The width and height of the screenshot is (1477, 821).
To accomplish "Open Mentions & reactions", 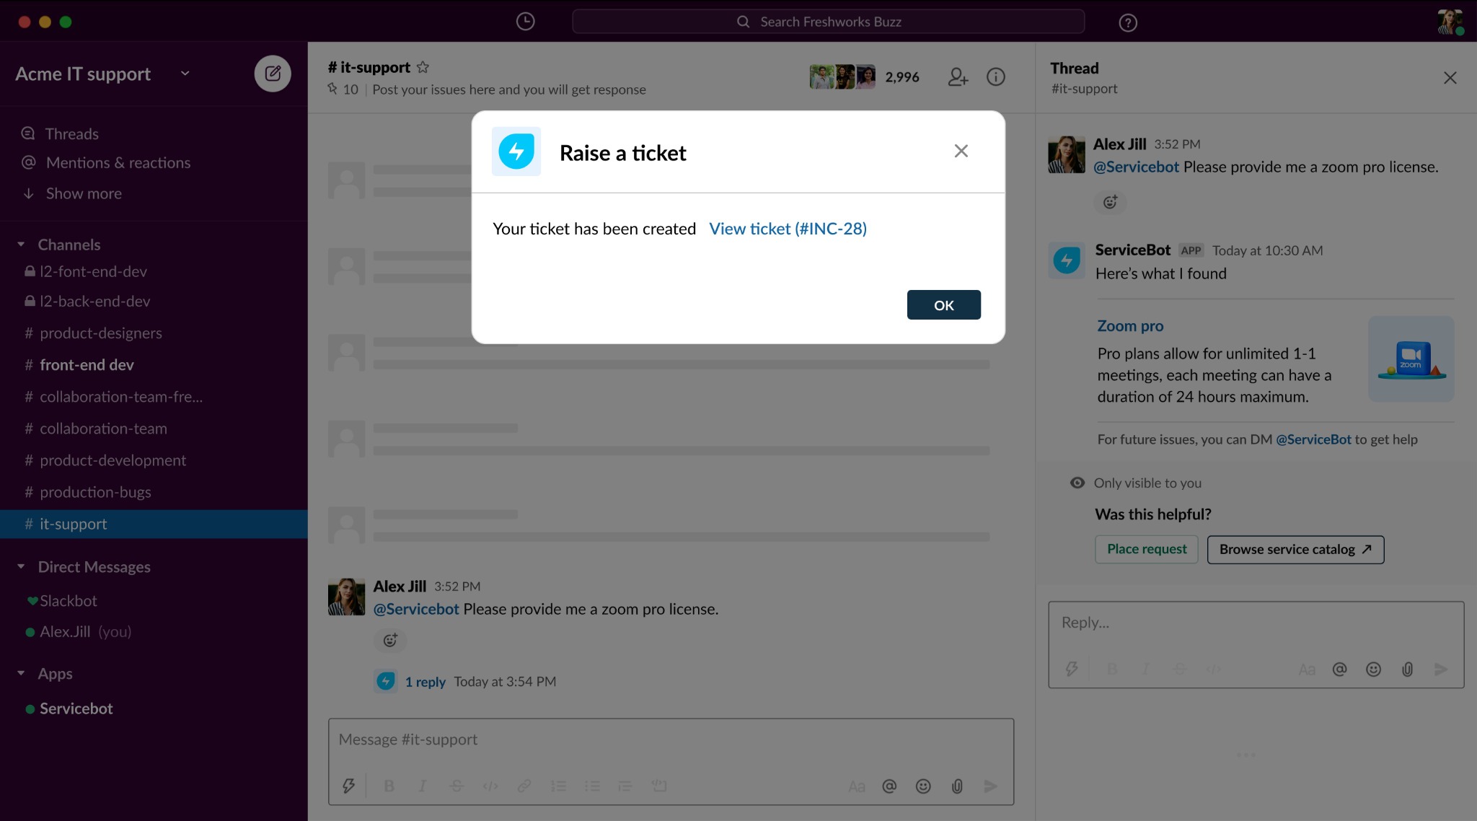I will [118, 162].
